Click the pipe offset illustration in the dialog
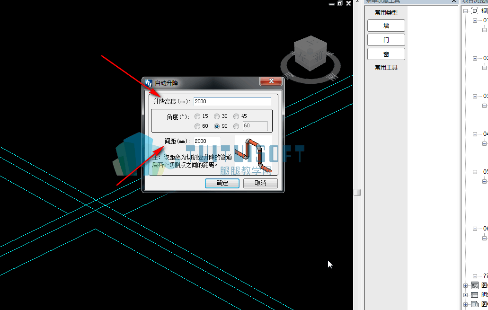This screenshot has width=488, height=310. 253,155
